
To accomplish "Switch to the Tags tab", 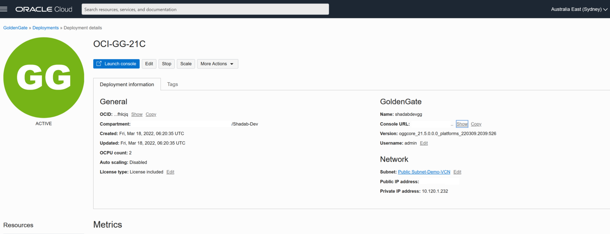I will (173, 84).
